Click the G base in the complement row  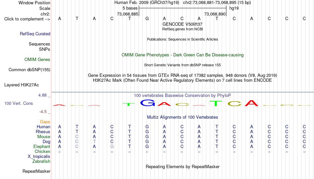147,18
